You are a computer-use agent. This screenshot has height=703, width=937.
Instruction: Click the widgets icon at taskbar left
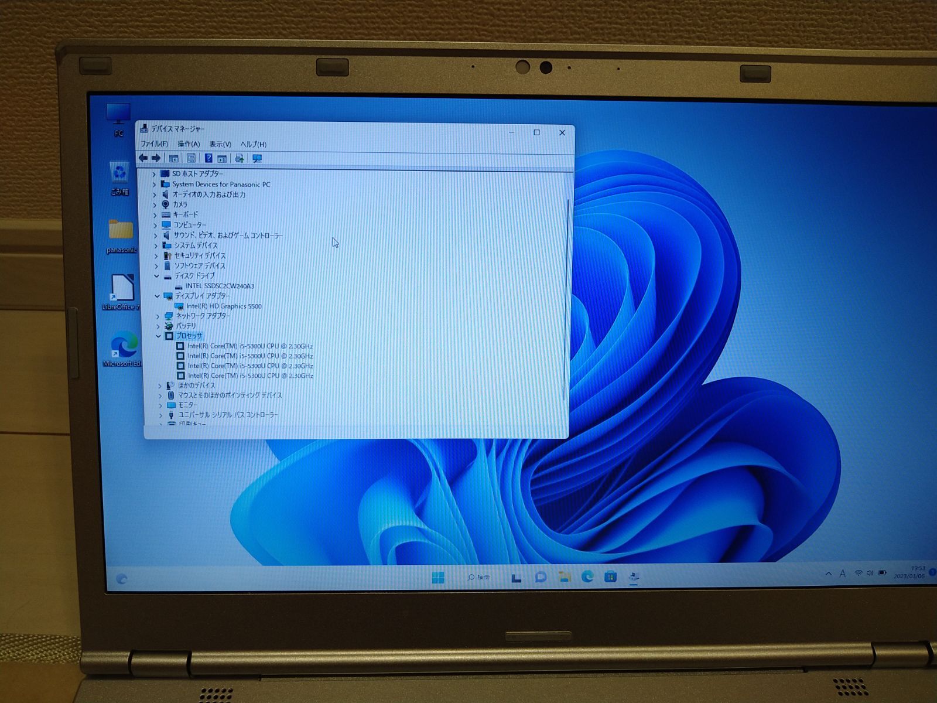pyautogui.click(x=122, y=579)
